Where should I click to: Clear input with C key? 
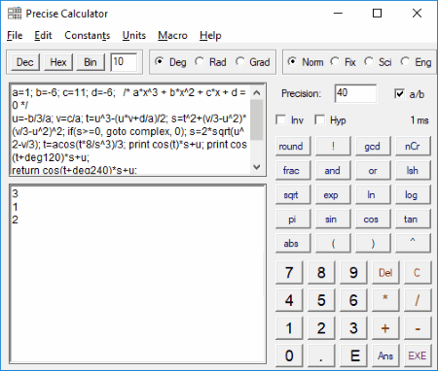pyautogui.click(x=418, y=273)
